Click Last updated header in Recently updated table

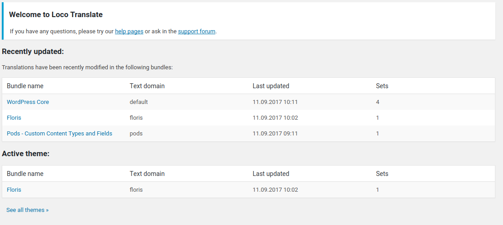click(x=271, y=86)
